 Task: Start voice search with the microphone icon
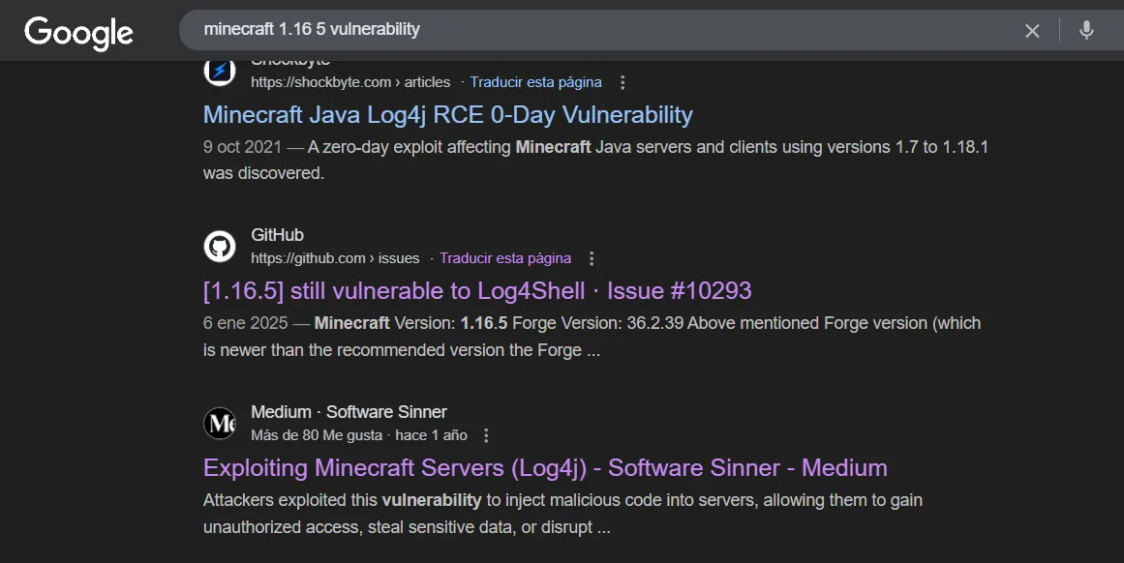[x=1086, y=30]
